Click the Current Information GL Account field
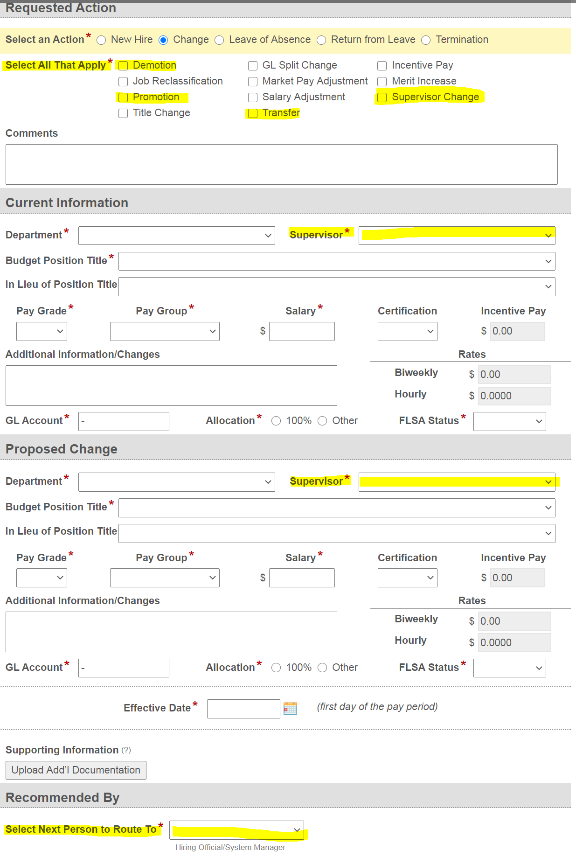The image size is (576, 857). (x=124, y=421)
